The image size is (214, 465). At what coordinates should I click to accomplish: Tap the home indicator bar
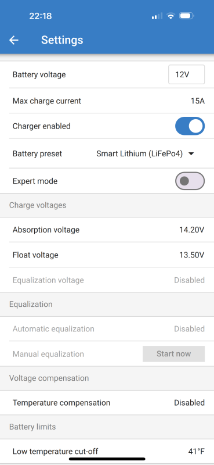point(107,459)
